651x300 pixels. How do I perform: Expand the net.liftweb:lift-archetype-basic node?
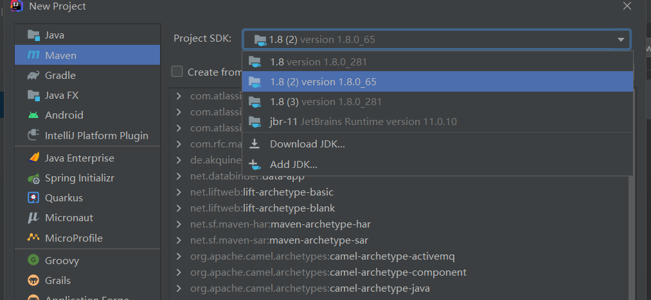point(179,192)
